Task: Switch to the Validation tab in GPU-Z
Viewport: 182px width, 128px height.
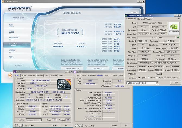Action: point(149,19)
